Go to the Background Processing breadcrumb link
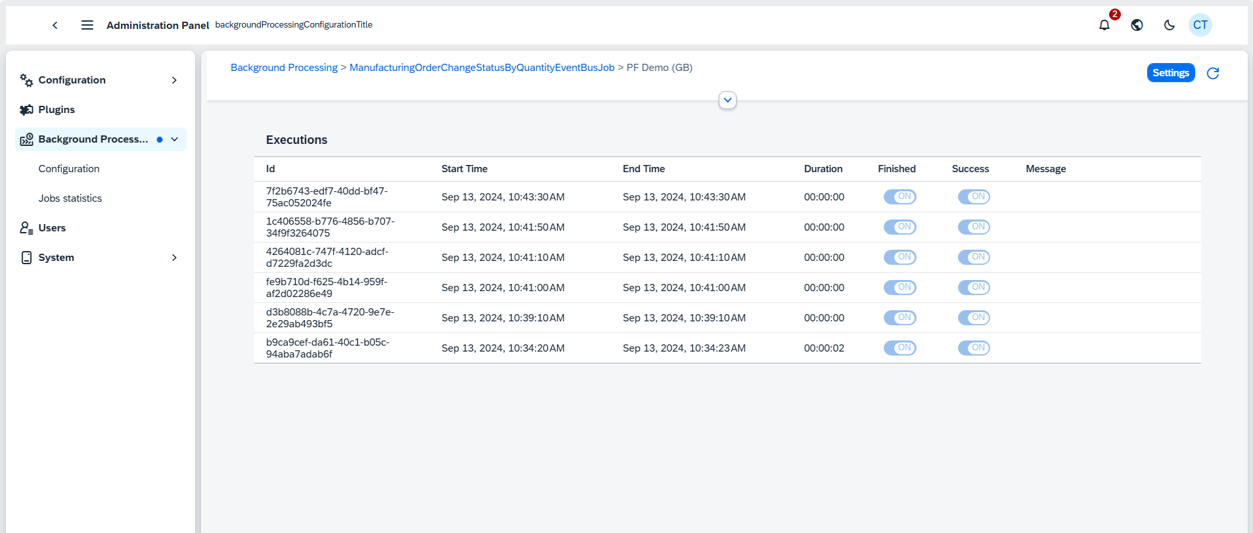Screen dimensions: 1253x533 pos(284,68)
